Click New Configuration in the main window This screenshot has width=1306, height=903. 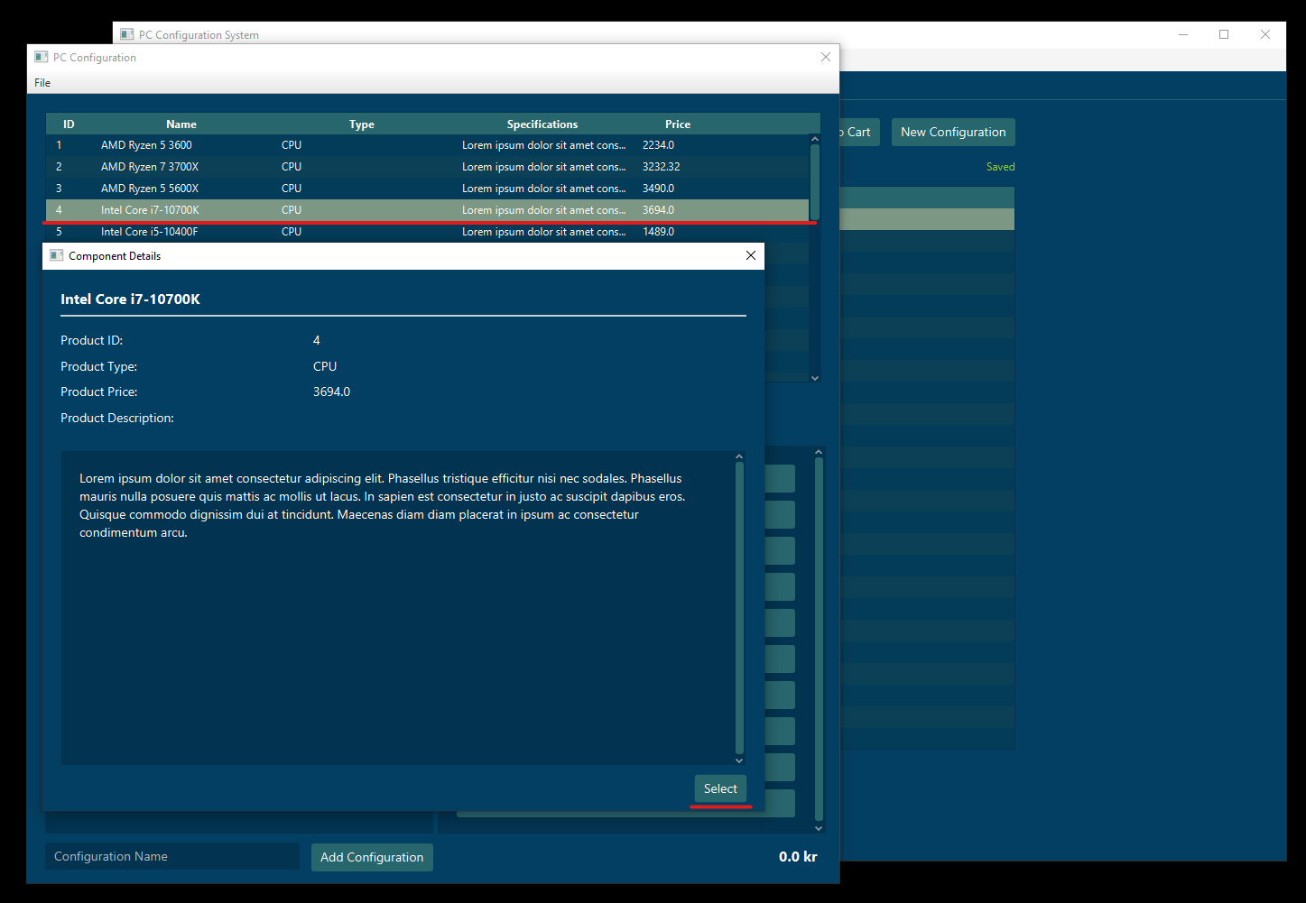(x=953, y=132)
